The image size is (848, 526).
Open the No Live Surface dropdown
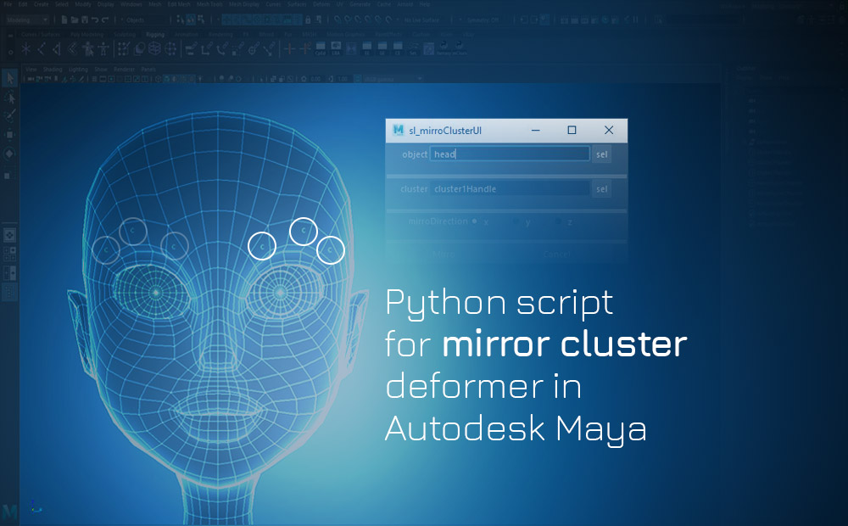click(420, 20)
